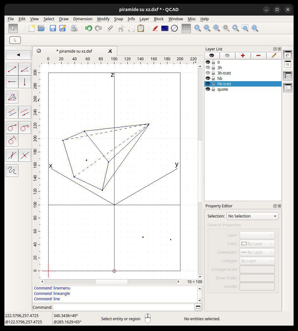
Task: Toggle lock on the quote layer
Action: [x=213, y=89]
